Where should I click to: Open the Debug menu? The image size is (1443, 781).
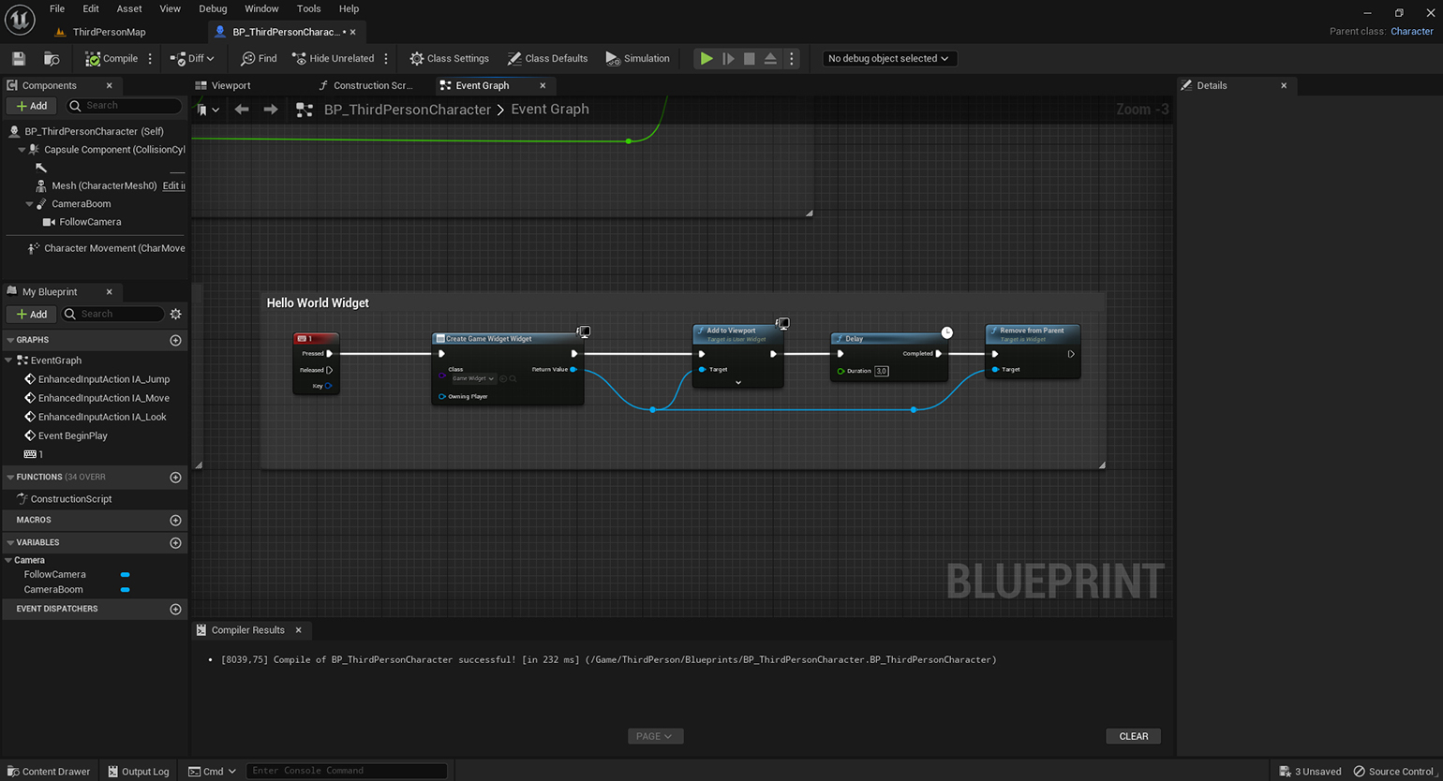[x=213, y=8]
